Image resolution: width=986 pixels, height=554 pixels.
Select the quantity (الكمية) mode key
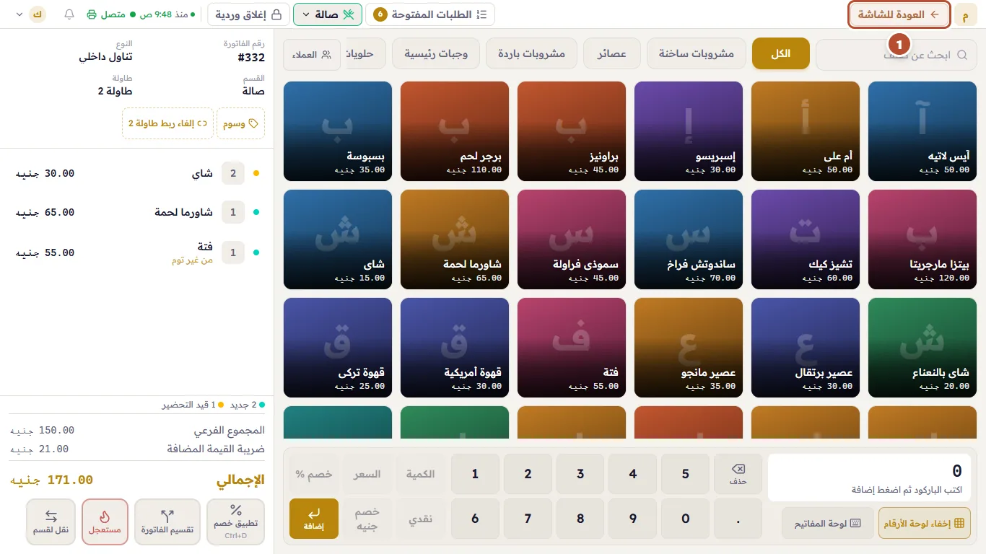pos(420,474)
